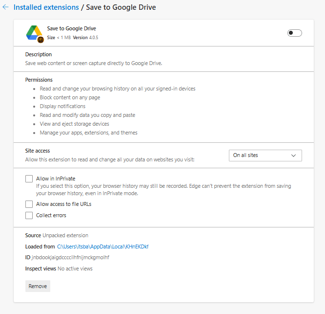Click the Google Drive extension logo

[x=34, y=32]
